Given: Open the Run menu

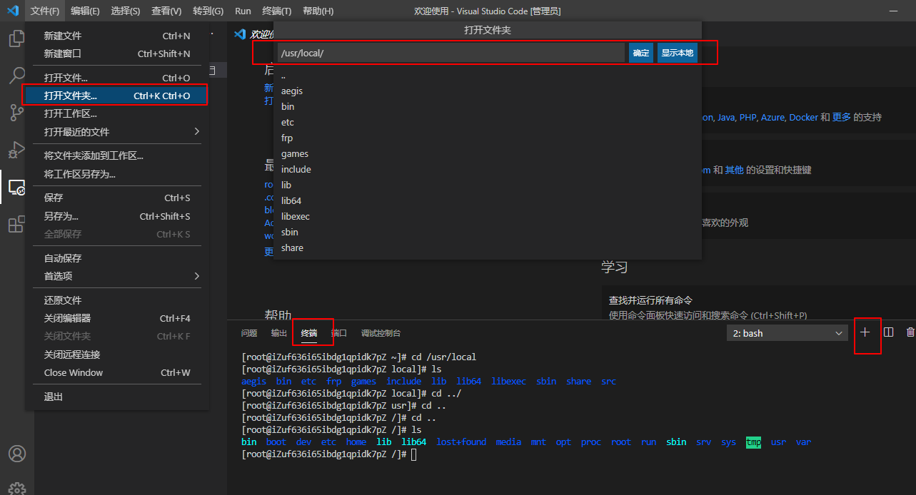Looking at the screenshot, I should tap(243, 11).
